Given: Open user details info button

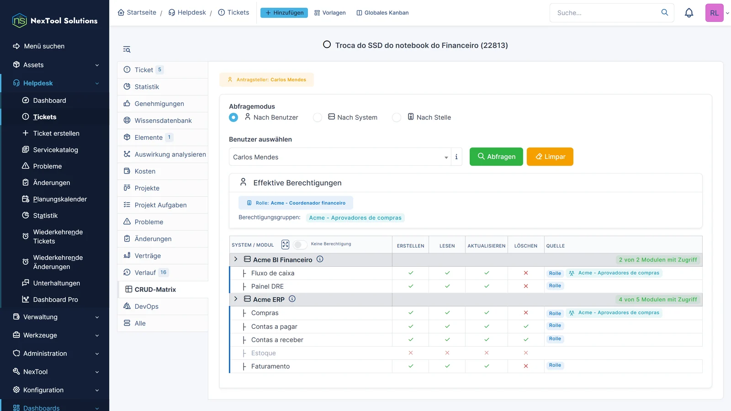Looking at the screenshot, I should coord(456,157).
